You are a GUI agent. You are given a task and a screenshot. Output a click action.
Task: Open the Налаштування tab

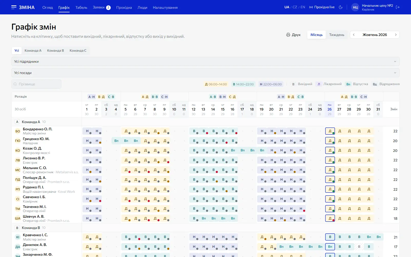click(x=165, y=7)
